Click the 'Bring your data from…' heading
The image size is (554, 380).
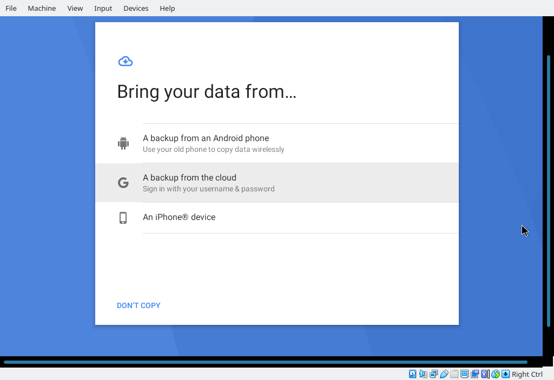point(207,92)
